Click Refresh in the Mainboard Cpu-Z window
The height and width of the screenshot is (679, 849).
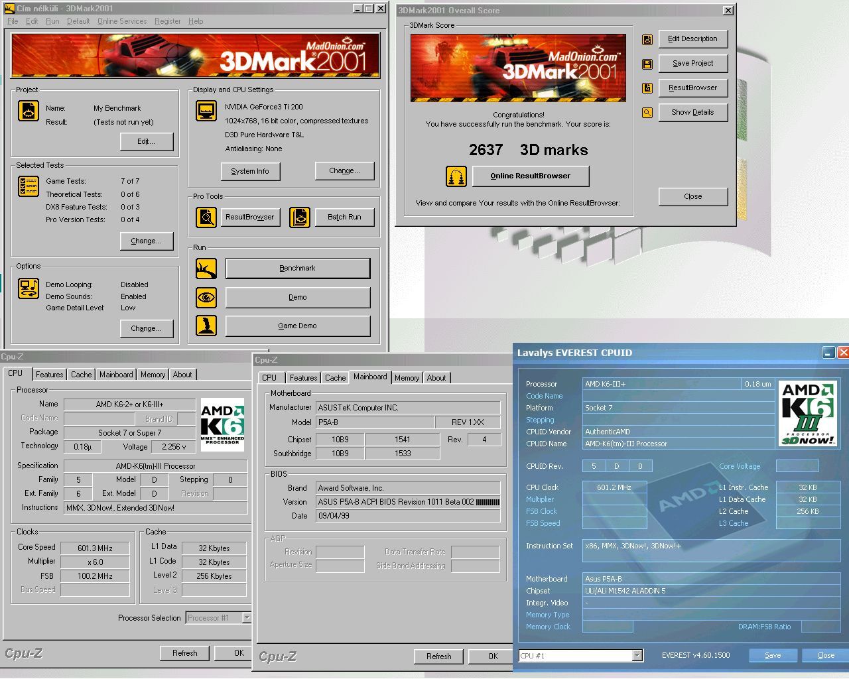coord(439,656)
